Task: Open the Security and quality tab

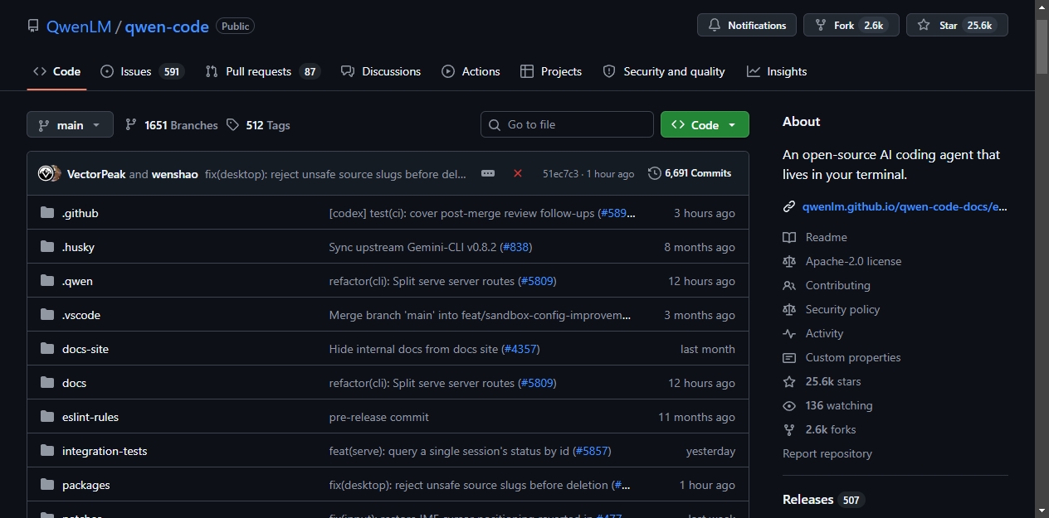Action: (664, 71)
